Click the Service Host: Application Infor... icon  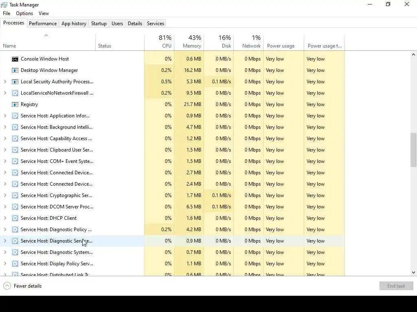coord(15,116)
